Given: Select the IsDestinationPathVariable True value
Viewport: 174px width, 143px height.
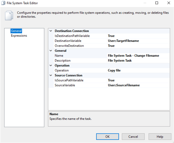Looking at the screenshot, I should tap(138, 36).
